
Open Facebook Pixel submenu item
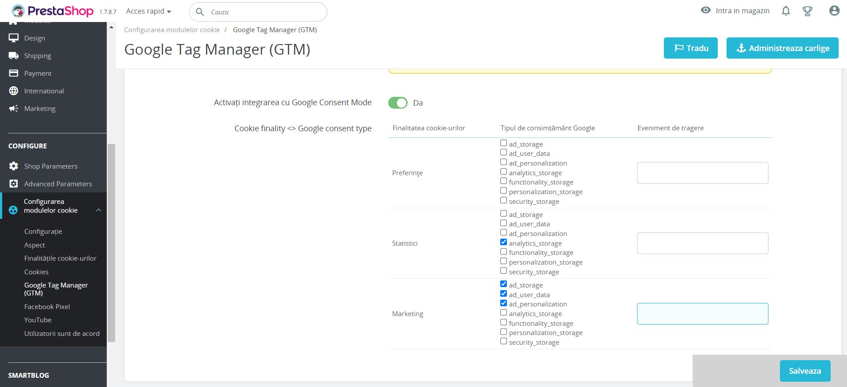click(47, 307)
